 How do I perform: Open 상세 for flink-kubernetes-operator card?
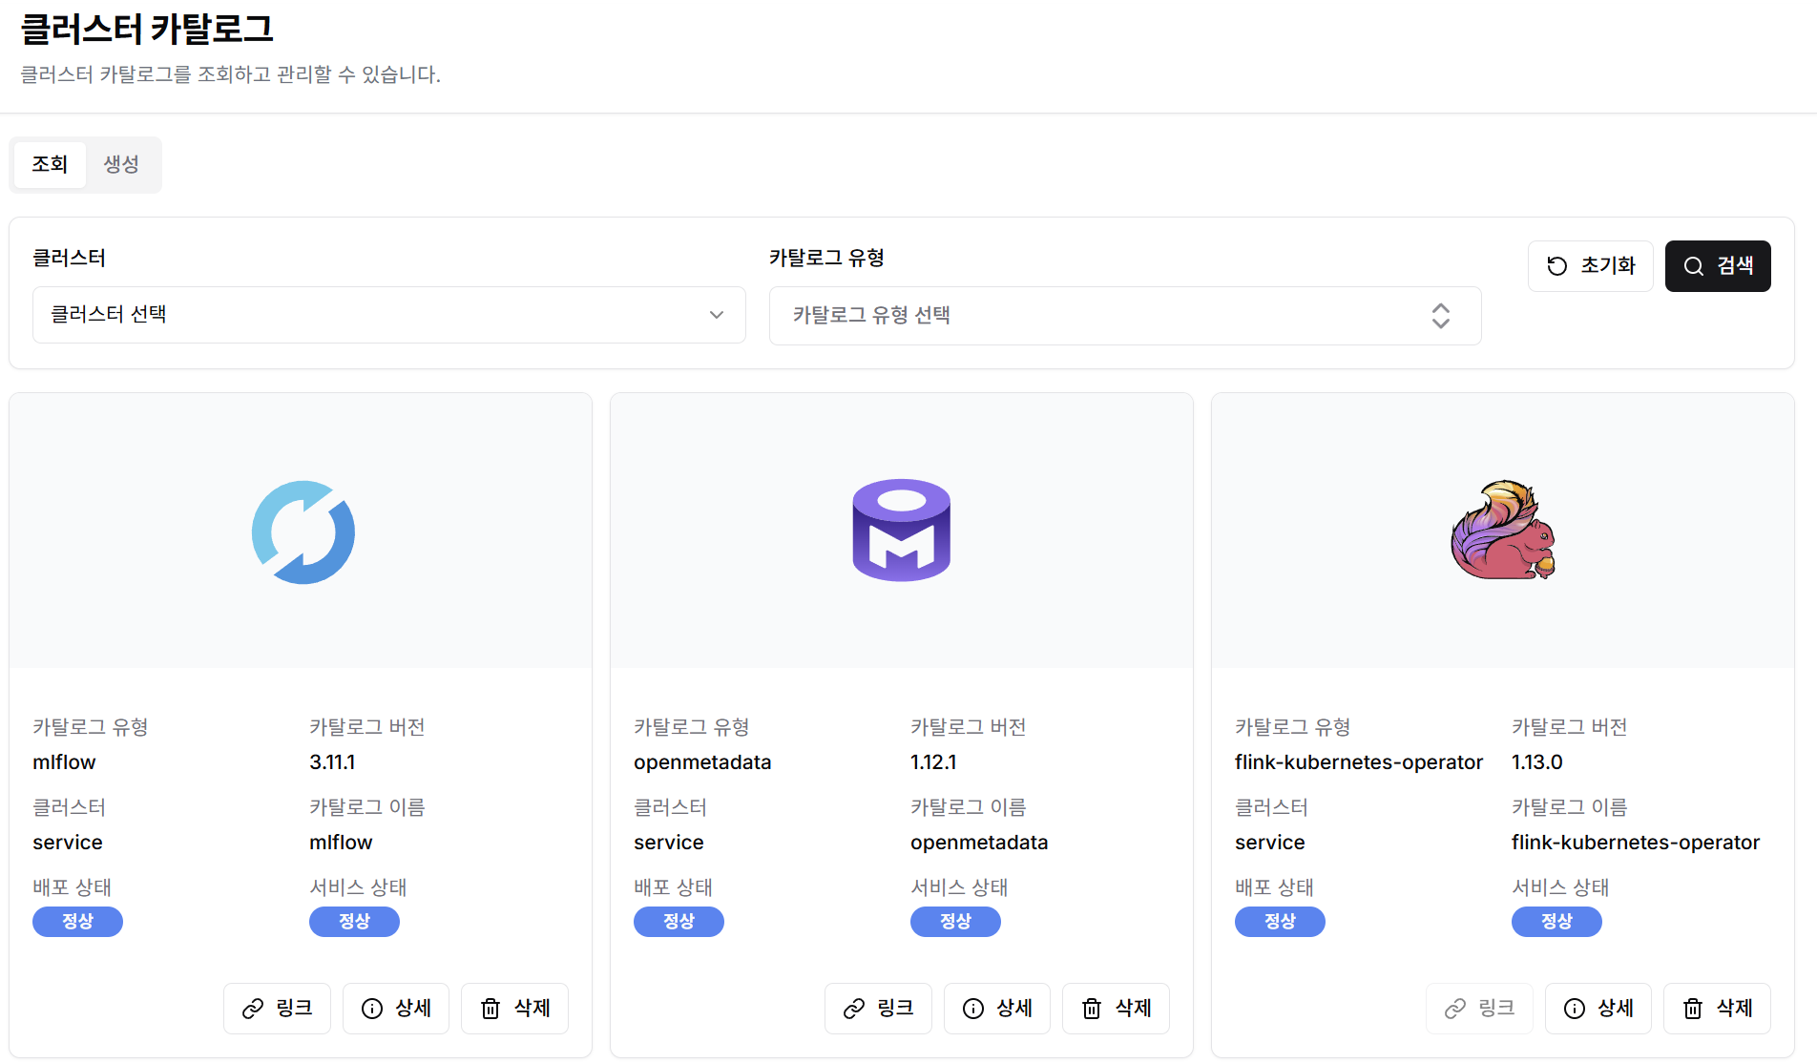[x=1598, y=1009]
